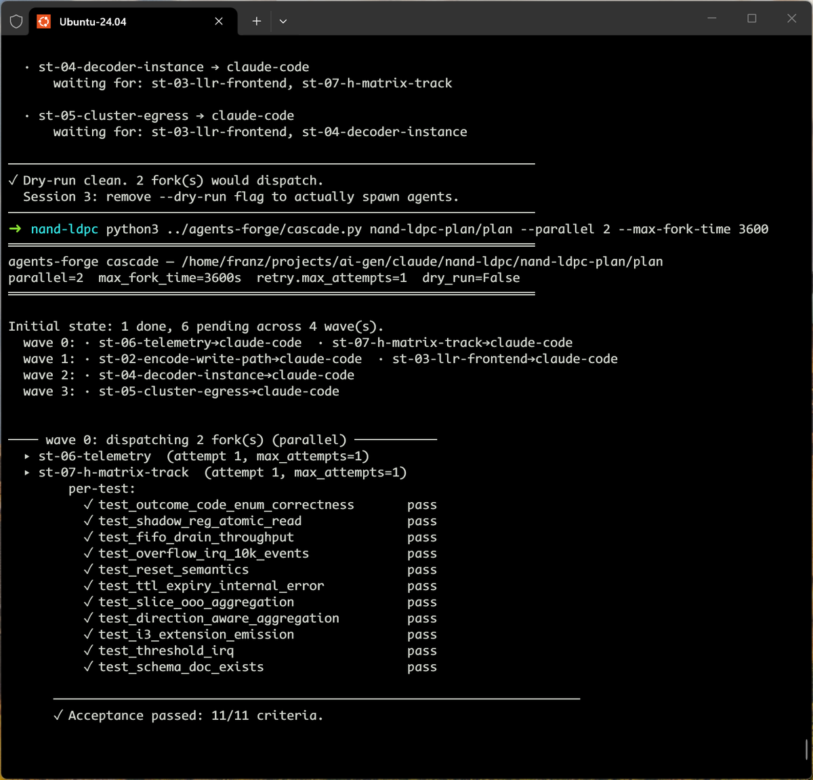The height and width of the screenshot is (780, 813).
Task: Click 'max_fork_time=3600s' setting text
Action: point(170,278)
